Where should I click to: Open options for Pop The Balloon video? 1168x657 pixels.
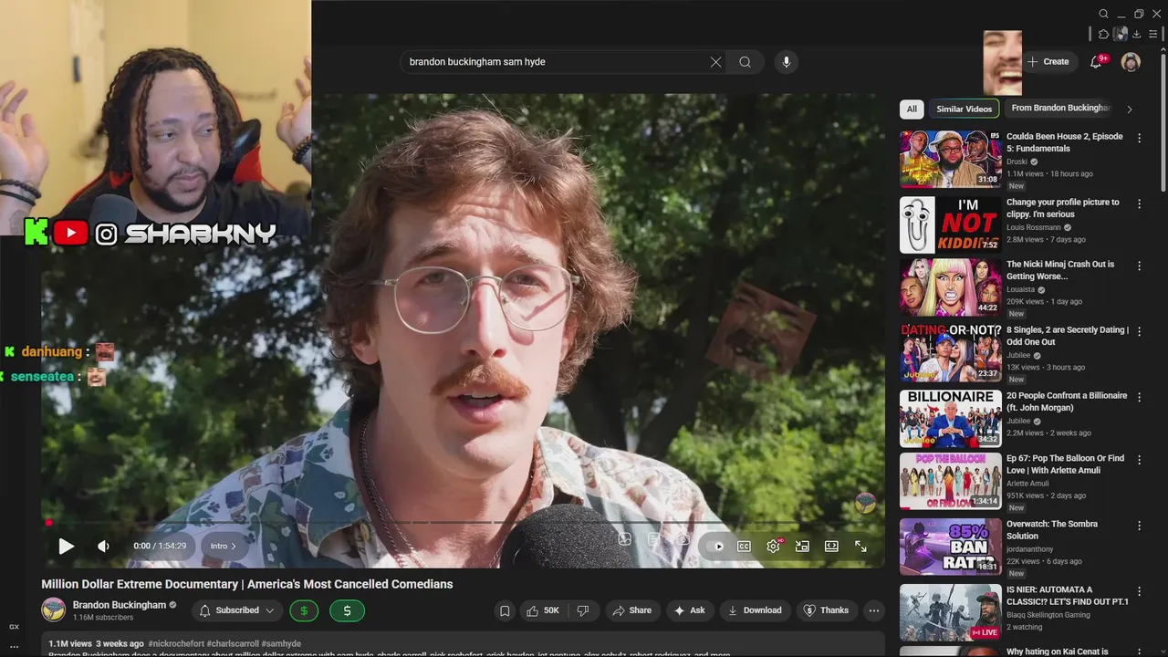(1139, 460)
